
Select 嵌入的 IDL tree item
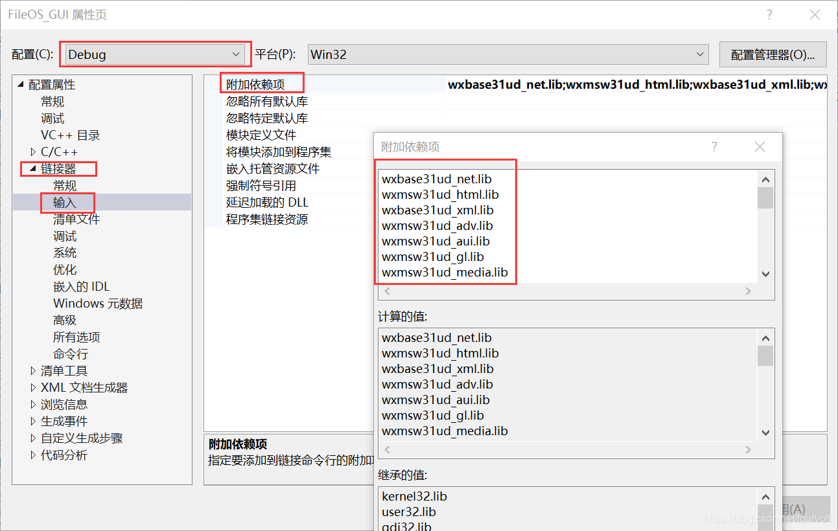click(82, 287)
